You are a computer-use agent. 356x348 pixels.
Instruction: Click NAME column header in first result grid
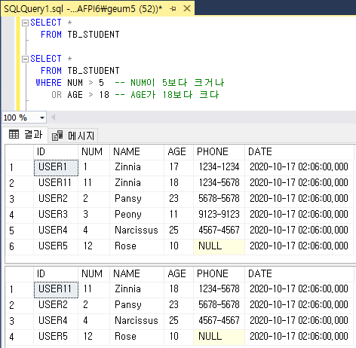tap(137, 152)
